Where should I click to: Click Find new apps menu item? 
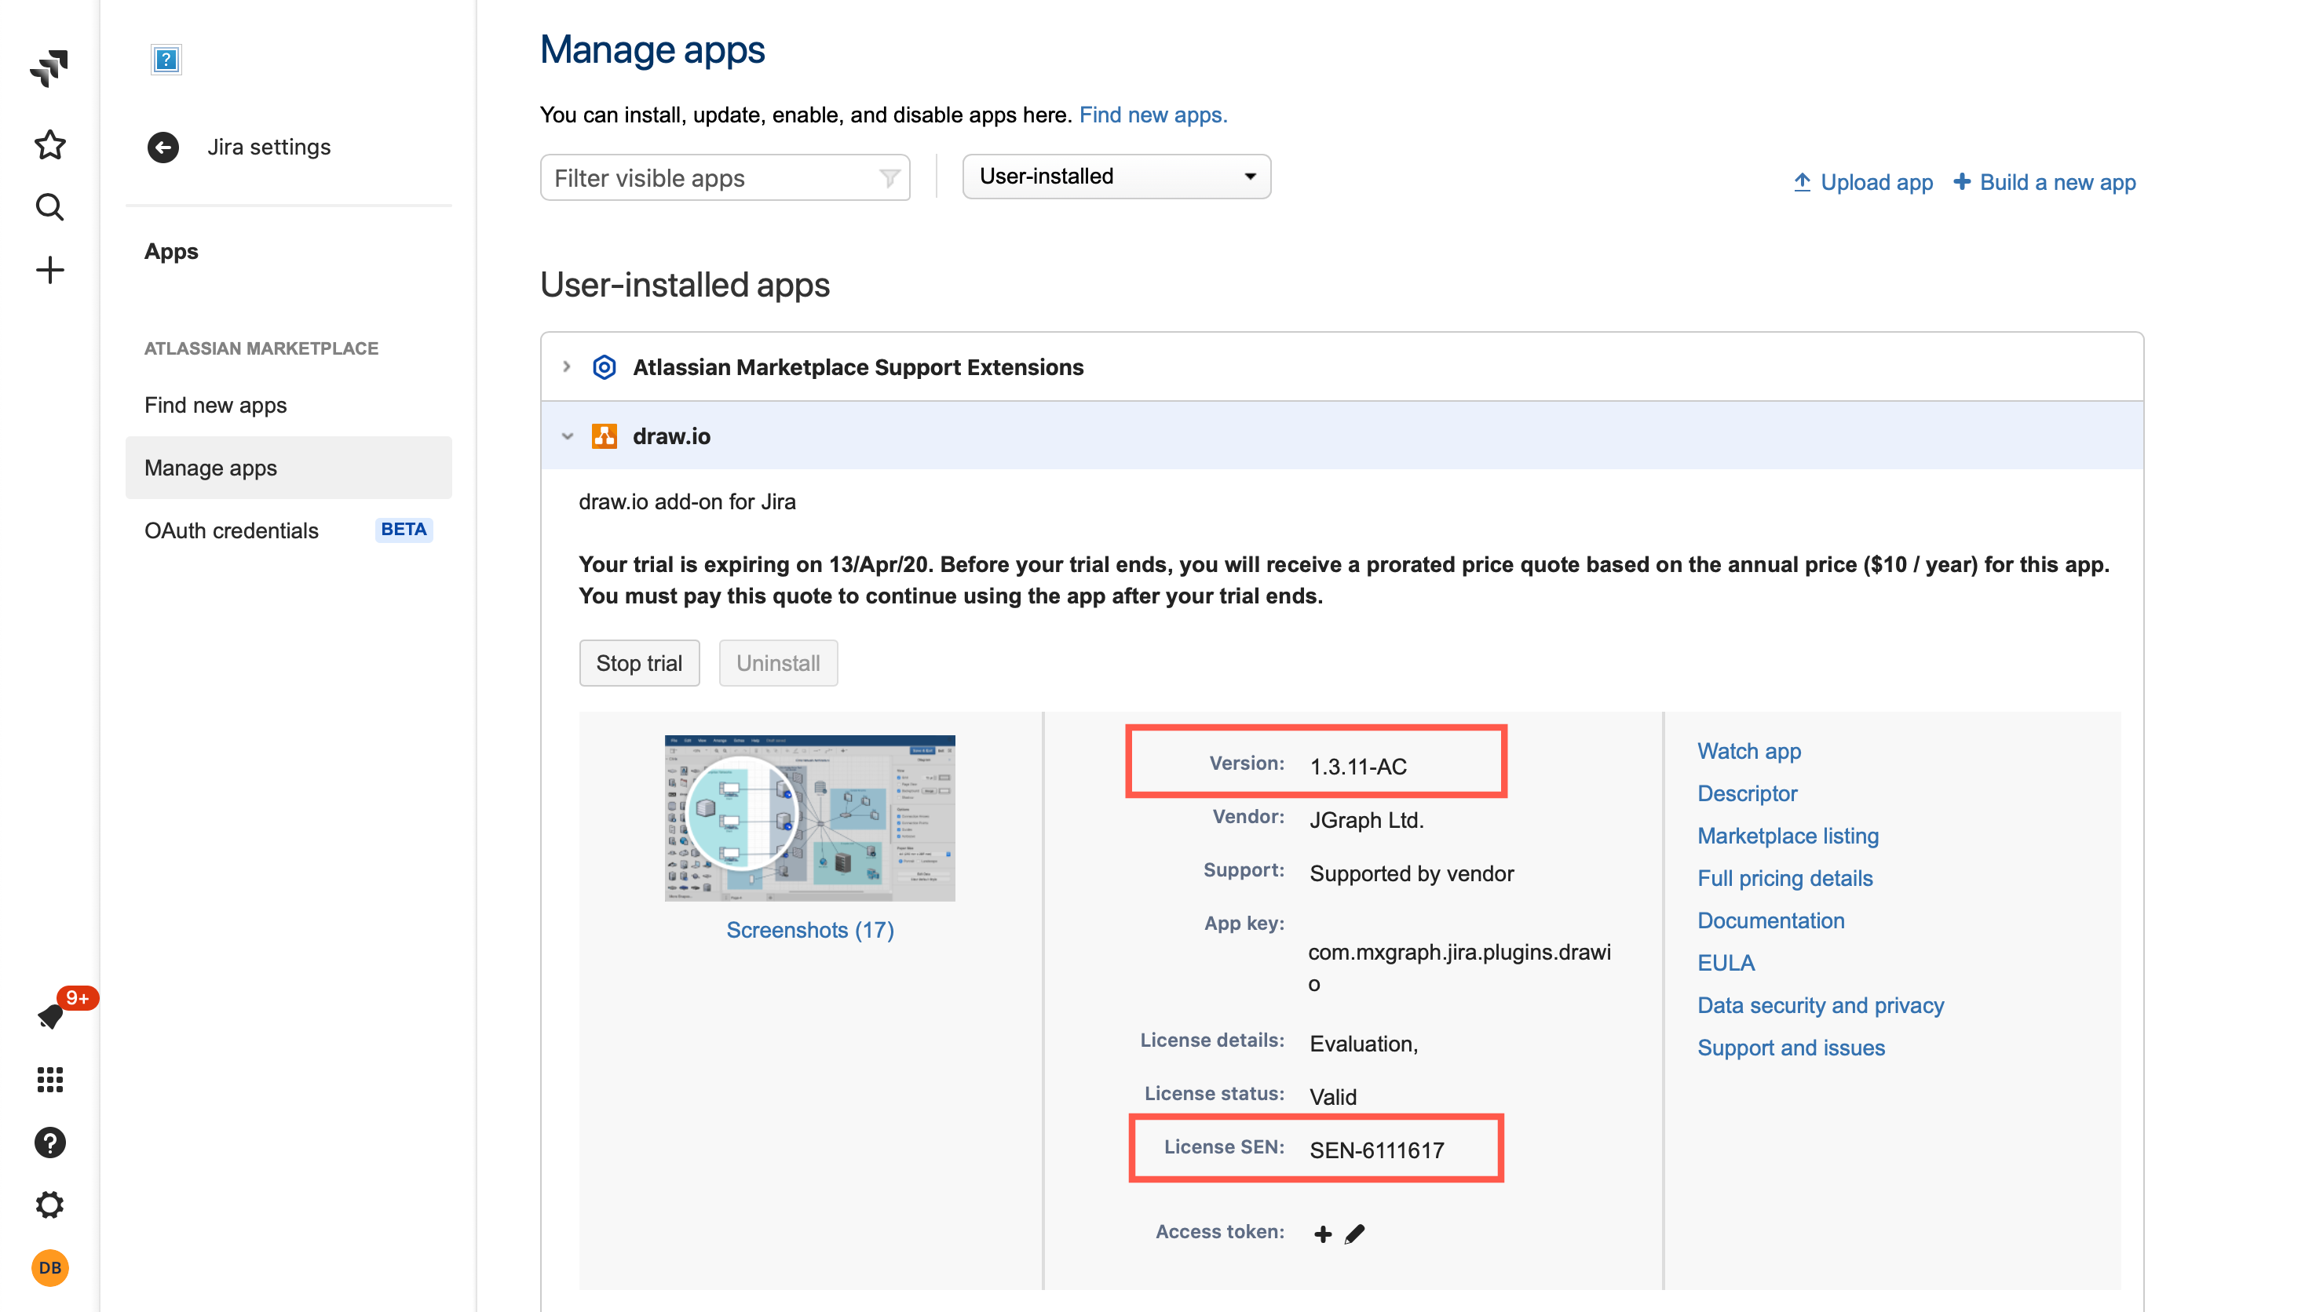click(215, 405)
